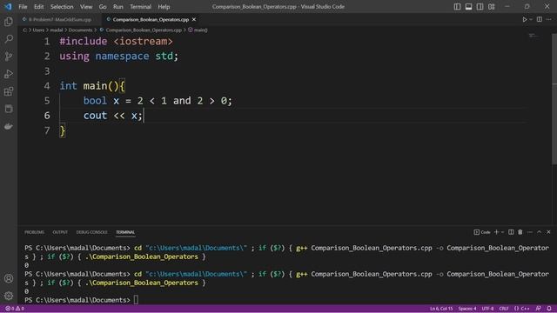
Task: Click the file name in breadcrumbs
Action: 144,30
